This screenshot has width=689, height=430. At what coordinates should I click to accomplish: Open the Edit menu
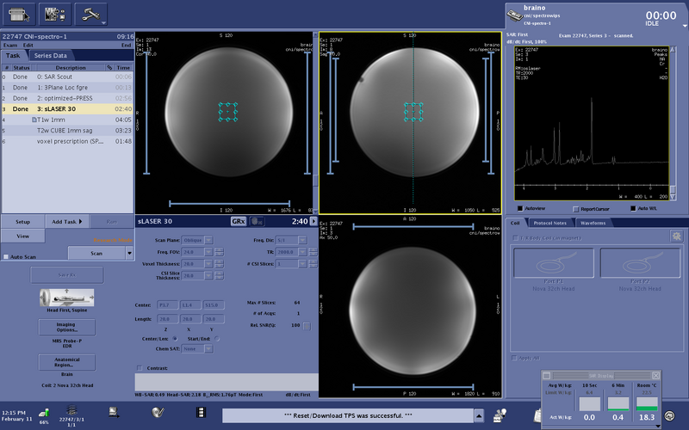click(28, 46)
